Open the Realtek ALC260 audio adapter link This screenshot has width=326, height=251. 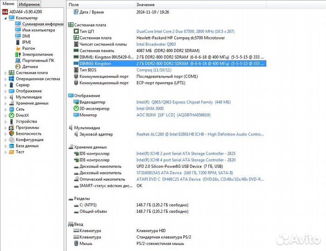(x=200, y=134)
